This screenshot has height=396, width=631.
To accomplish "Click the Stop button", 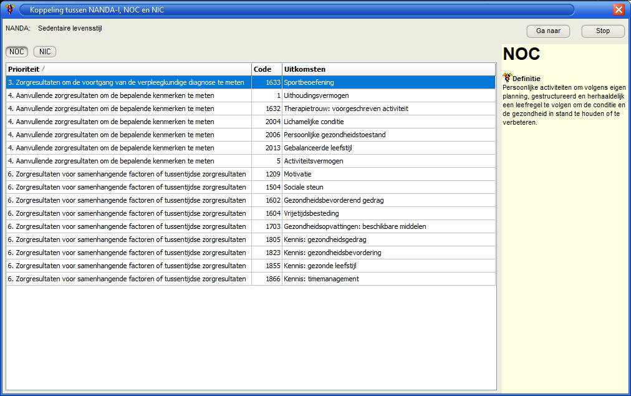I will click(x=602, y=31).
